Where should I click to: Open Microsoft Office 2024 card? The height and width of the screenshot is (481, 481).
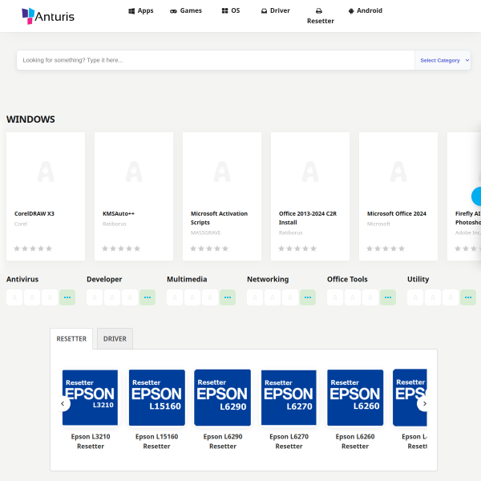click(398, 196)
